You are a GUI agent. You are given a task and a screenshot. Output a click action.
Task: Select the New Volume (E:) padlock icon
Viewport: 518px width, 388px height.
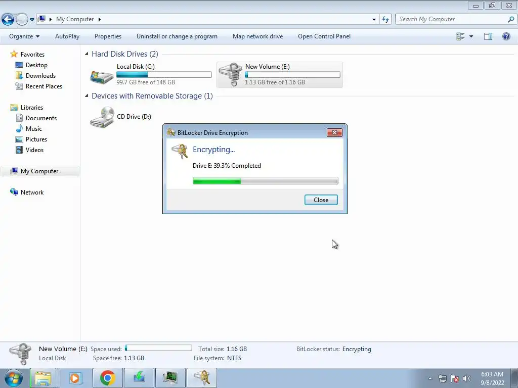click(230, 75)
